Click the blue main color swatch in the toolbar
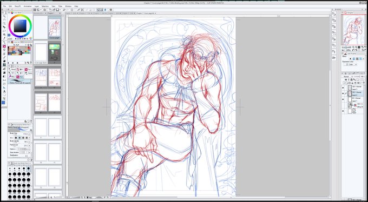Image resolution: width=368 pixels, height=202 pixels. pos(4,103)
